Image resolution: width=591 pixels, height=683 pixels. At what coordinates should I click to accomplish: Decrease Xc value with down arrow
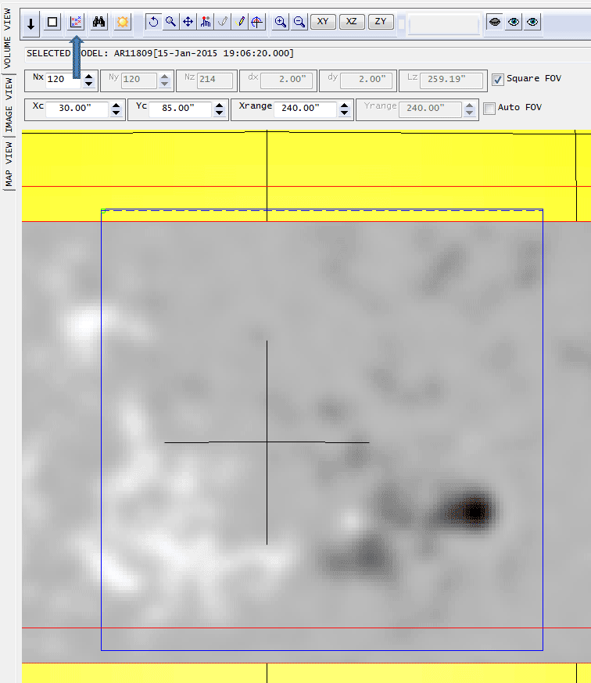[116, 113]
